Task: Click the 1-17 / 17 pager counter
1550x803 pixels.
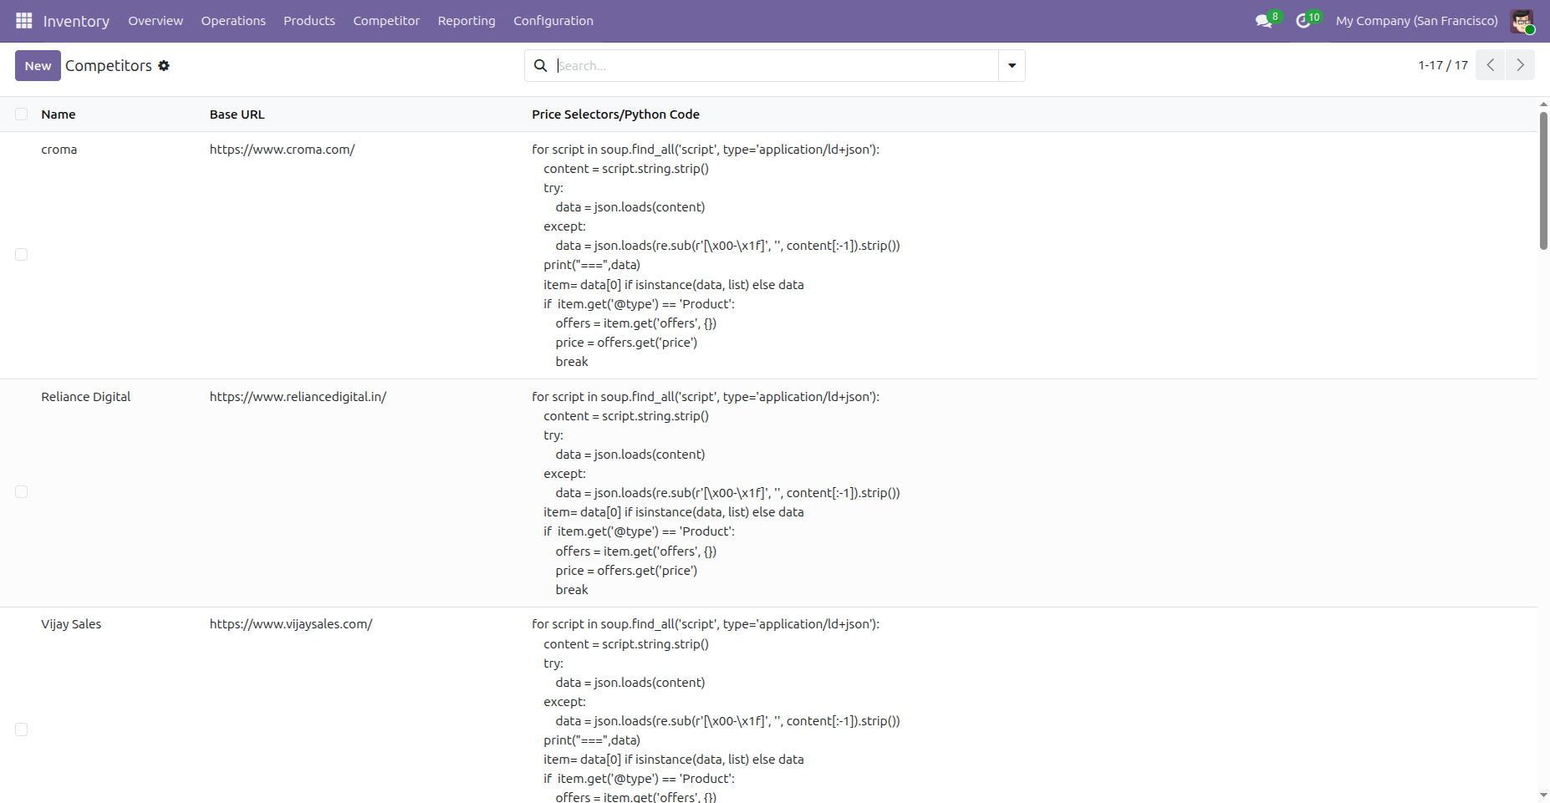Action: coord(1442,65)
